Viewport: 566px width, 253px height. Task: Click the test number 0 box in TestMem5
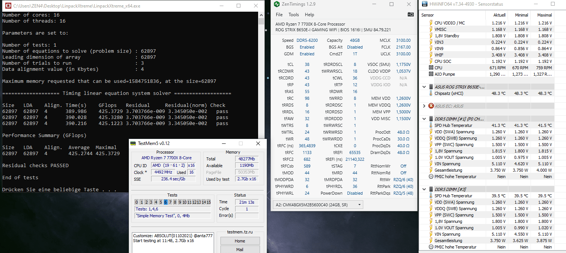click(137, 202)
